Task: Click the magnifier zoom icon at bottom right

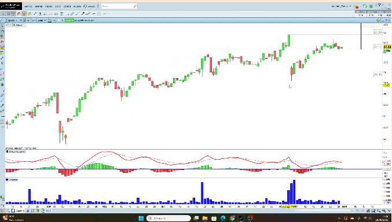Action: [x=379, y=211]
